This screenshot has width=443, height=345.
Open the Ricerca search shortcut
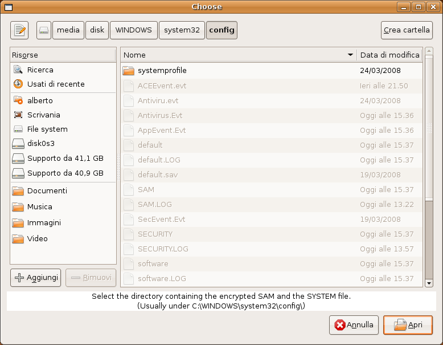40,70
